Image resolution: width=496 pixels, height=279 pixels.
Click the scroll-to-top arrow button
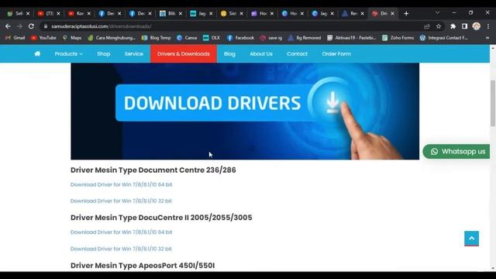click(471, 239)
